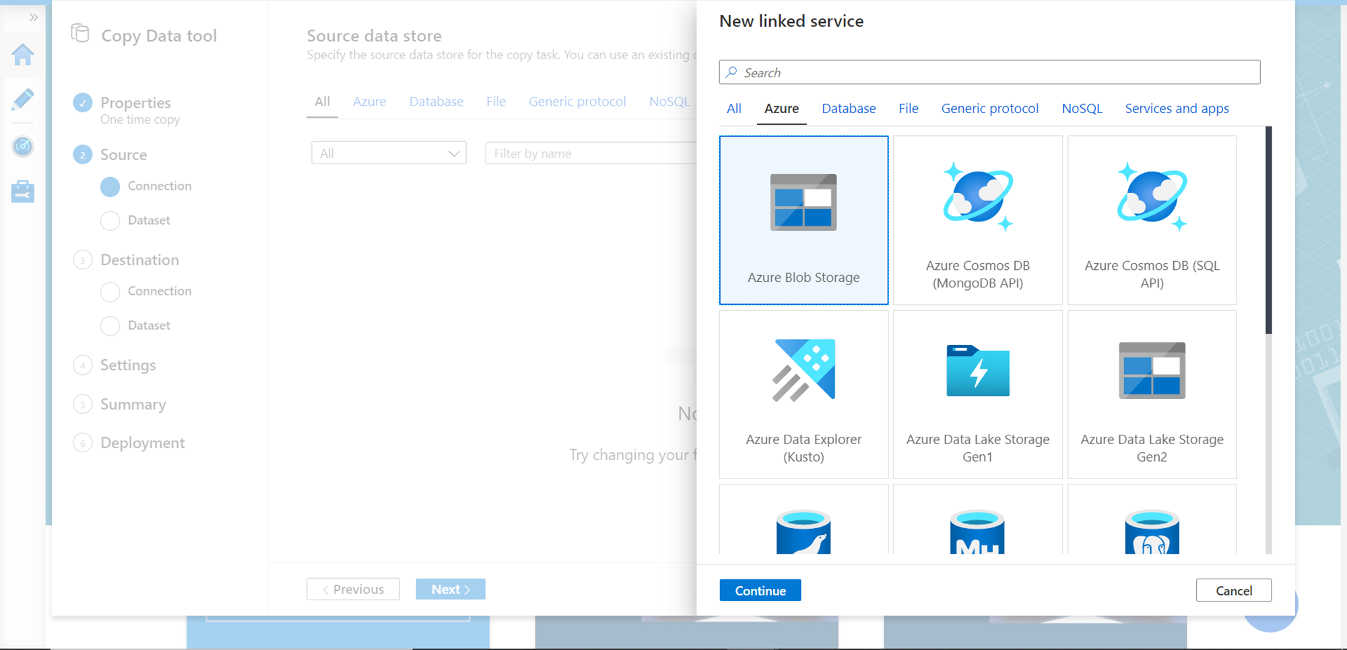The height and width of the screenshot is (650, 1347).
Task: Switch to Azure tab in Source data store
Action: click(370, 102)
